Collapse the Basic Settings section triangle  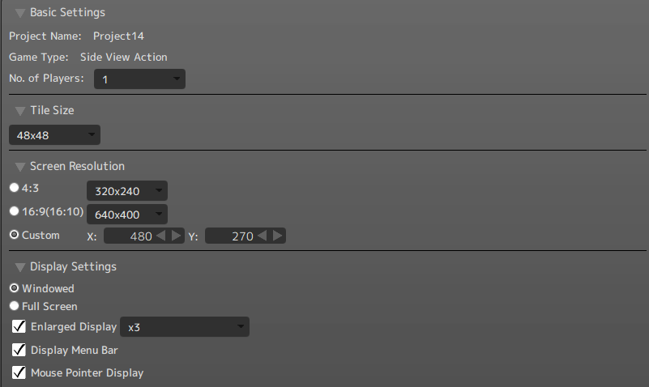click(19, 13)
